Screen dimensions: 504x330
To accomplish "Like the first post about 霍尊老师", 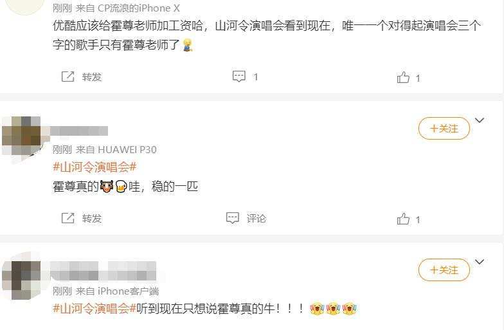I will [403, 77].
